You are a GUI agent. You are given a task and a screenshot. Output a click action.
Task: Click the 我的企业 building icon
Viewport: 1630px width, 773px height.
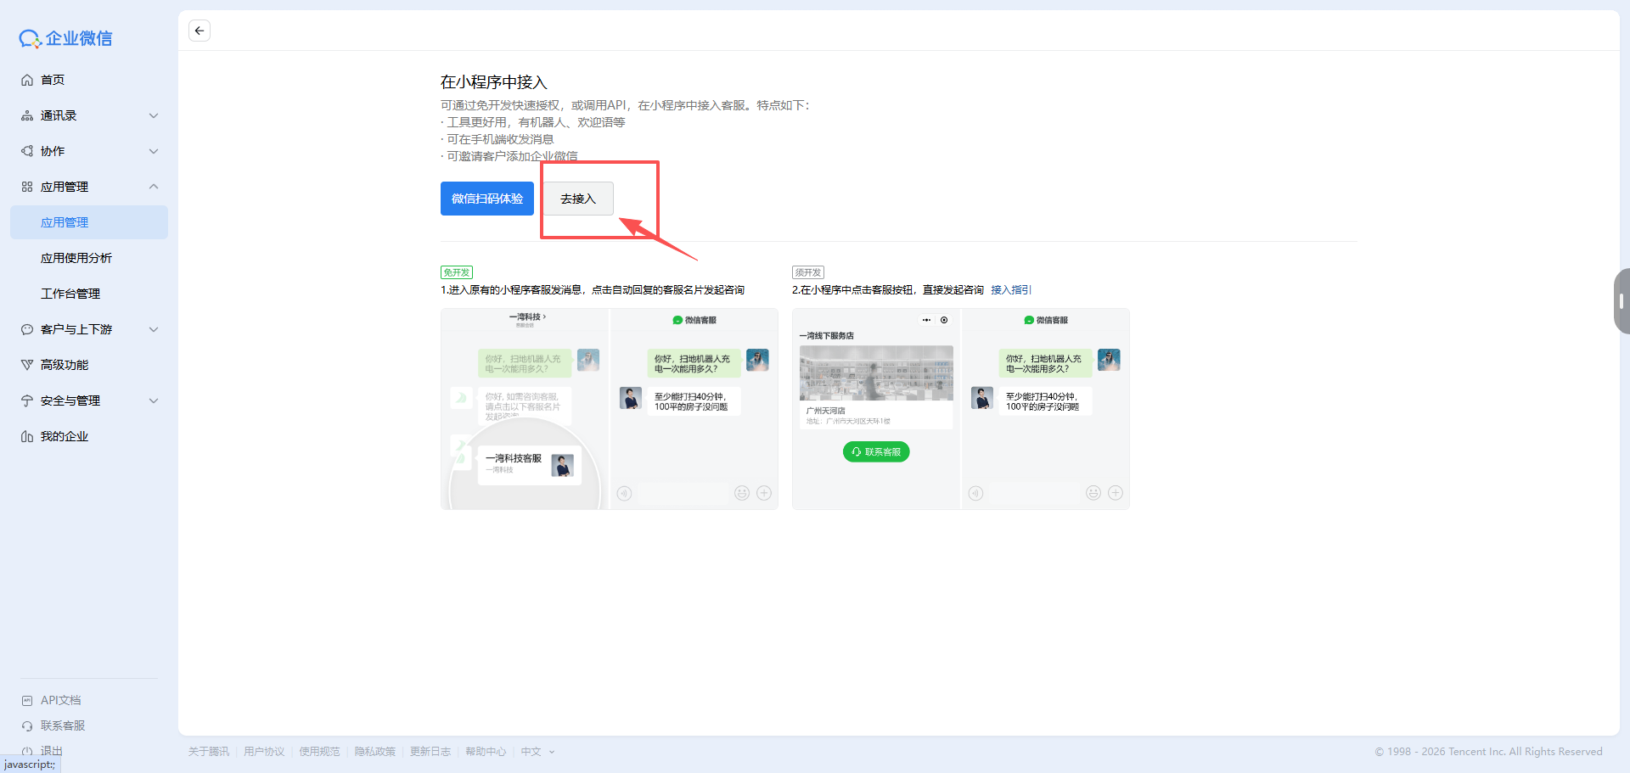[27, 436]
